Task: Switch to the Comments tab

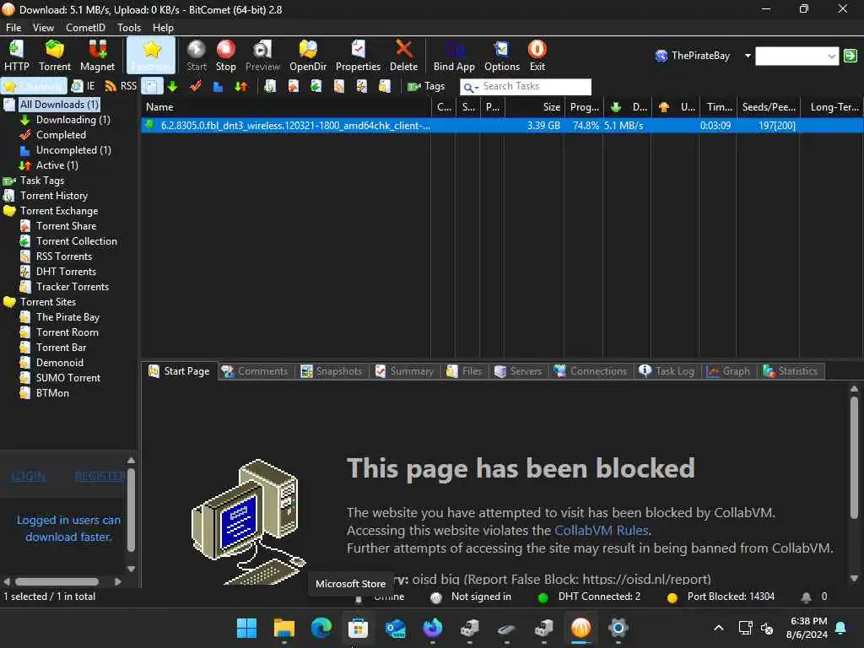Action: coord(256,371)
